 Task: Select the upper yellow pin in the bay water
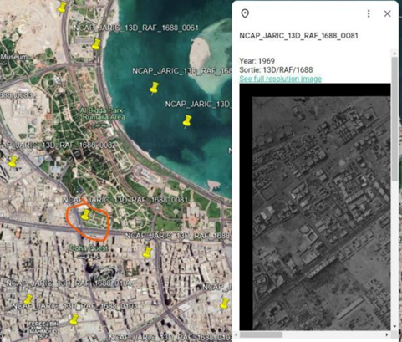(x=154, y=88)
